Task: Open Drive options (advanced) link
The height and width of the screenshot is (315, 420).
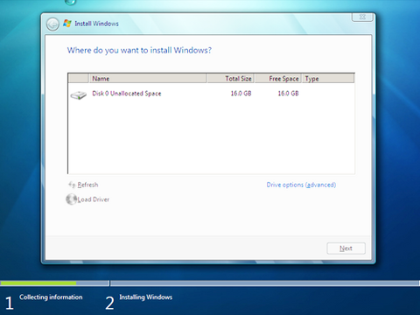Action: (301, 185)
